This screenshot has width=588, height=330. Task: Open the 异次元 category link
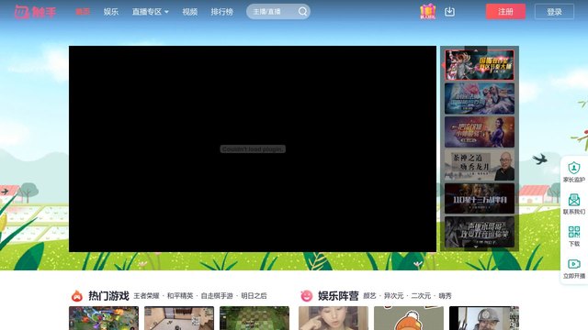(x=393, y=295)
